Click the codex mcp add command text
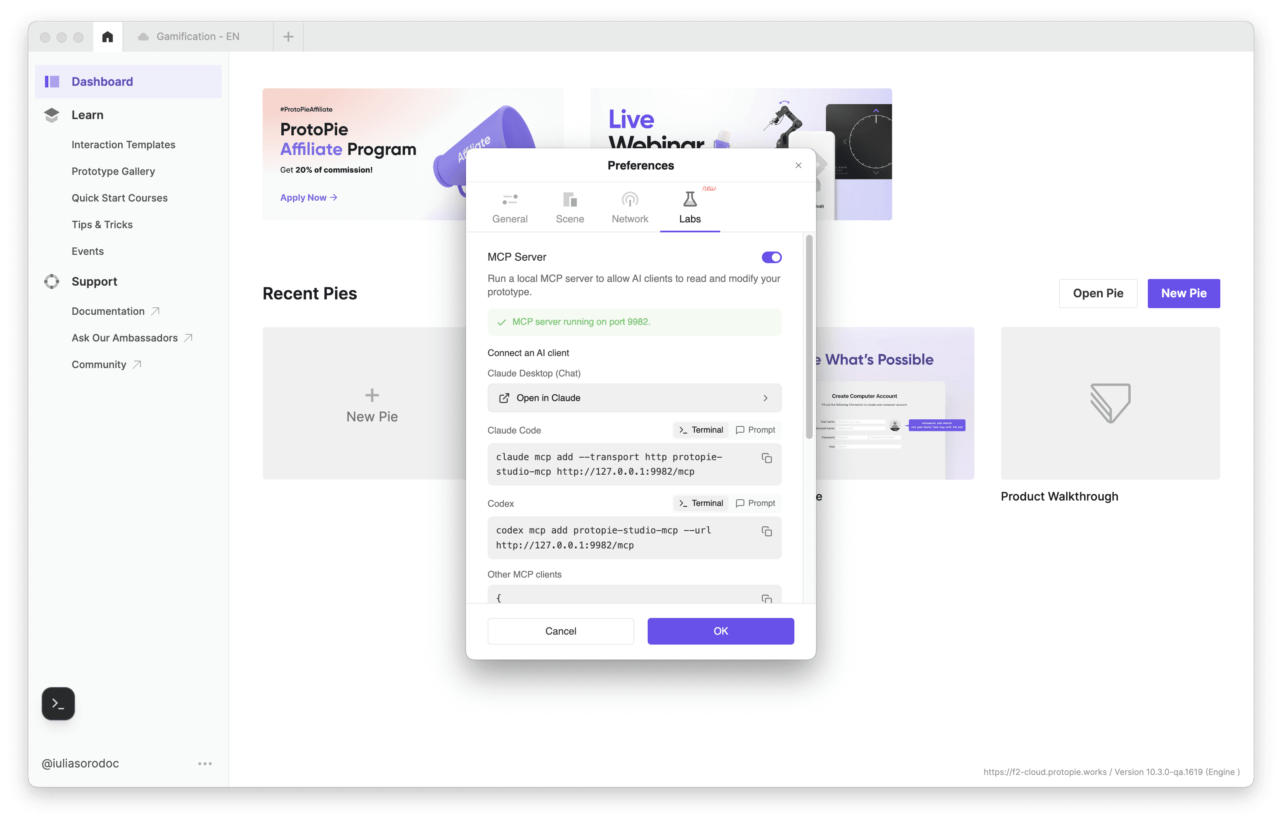1282x822 pixels. pyautogui.click(x=603, y=538)
